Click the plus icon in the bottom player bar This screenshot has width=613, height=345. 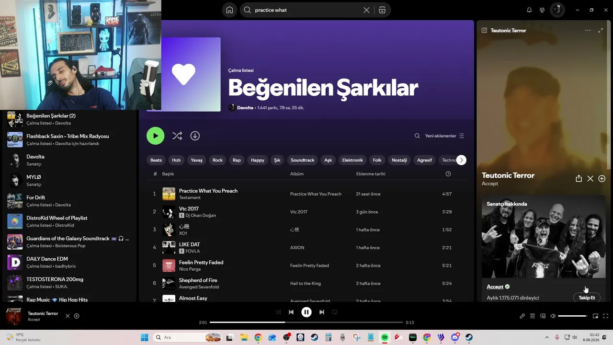[x=77, y=316]
